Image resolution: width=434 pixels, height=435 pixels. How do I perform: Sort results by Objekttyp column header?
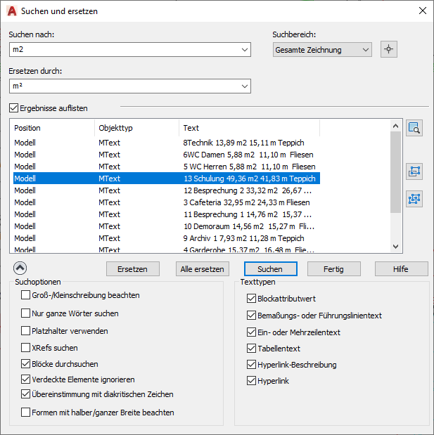point(136,128)
